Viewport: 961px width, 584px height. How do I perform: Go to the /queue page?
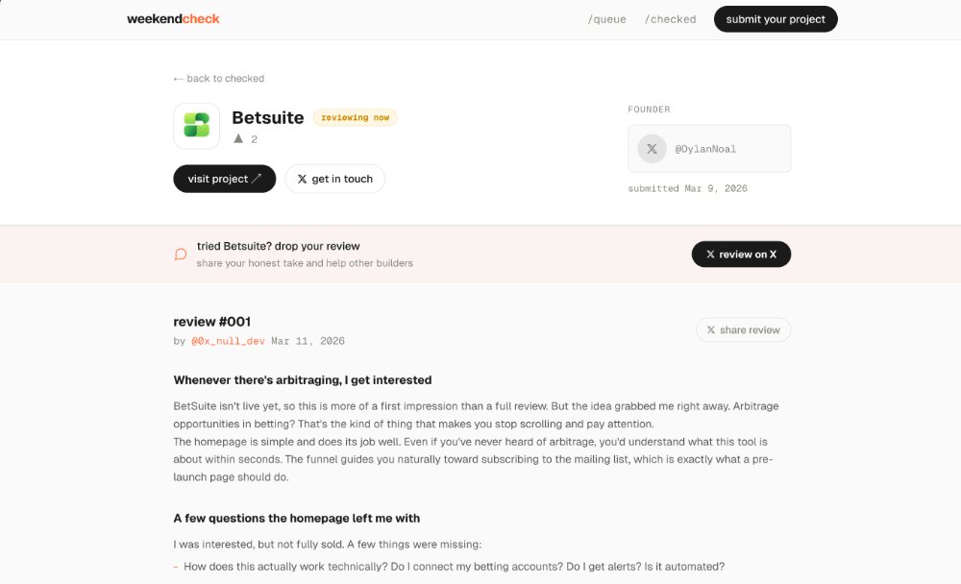pyautogui.click(x=606, y=19)
